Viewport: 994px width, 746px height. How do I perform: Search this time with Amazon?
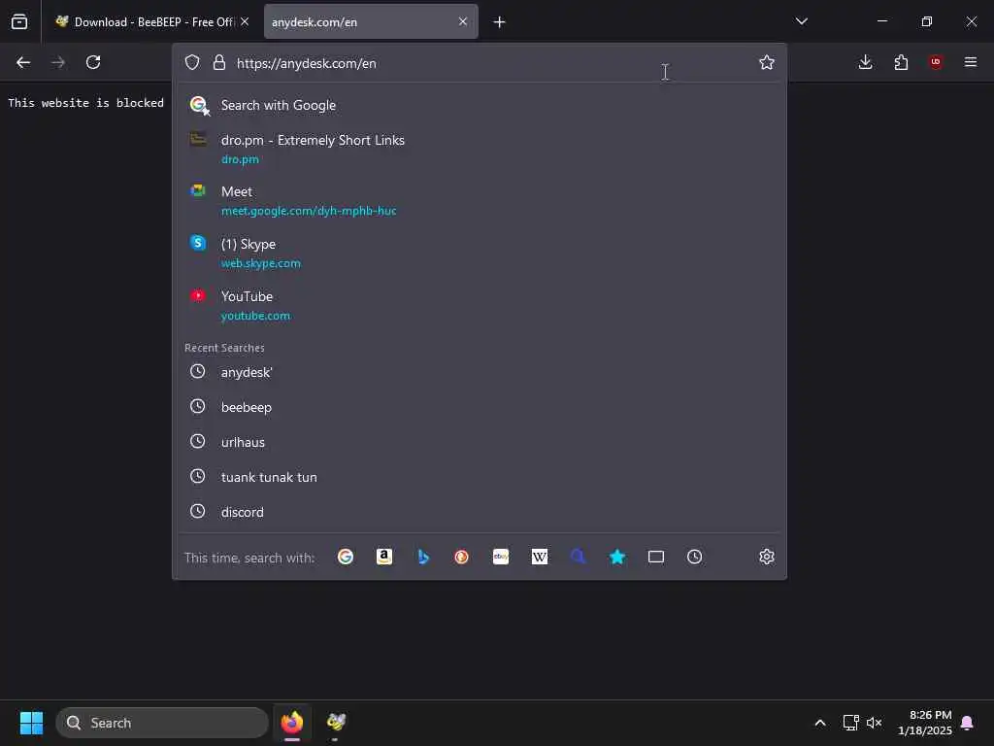pyautogui.click(x=384, y=557)
